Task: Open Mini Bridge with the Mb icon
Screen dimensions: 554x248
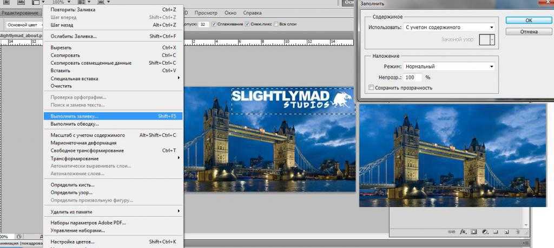Action: click(21, 2)
